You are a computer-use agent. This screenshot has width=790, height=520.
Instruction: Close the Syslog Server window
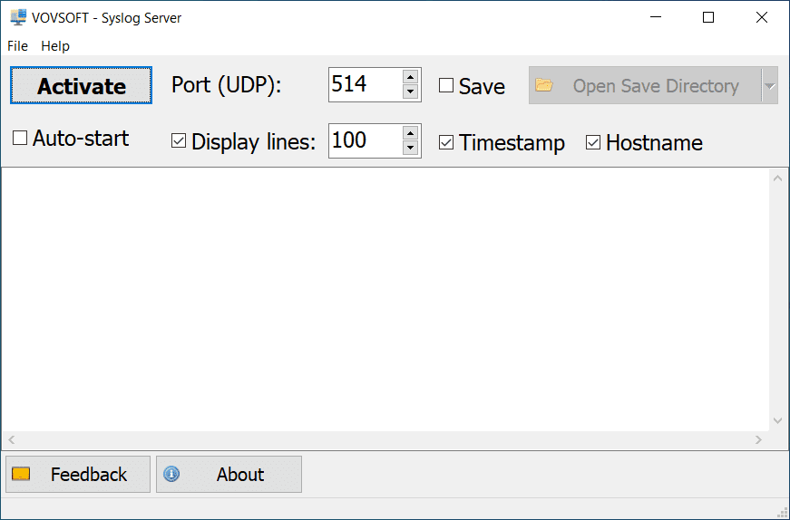[762, 17]
